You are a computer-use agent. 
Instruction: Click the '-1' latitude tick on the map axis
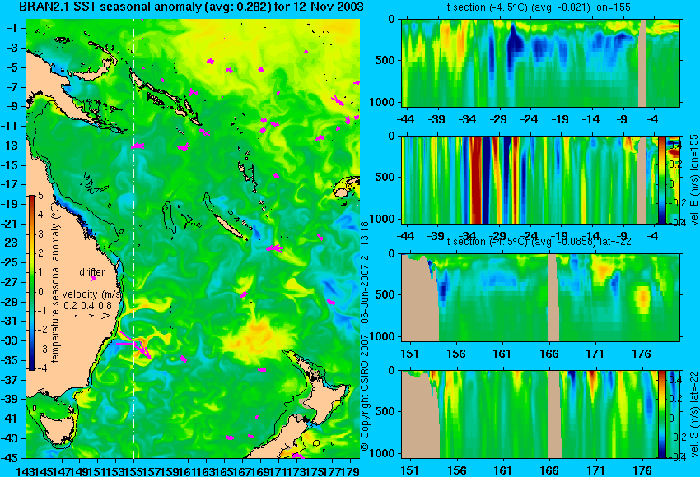tap(13, 29)
